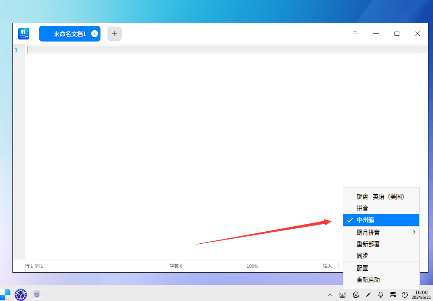Viewport: 433px width, 301px height.
Task: Choose 拼音 in the input method menu
Action: coord(381,208)
